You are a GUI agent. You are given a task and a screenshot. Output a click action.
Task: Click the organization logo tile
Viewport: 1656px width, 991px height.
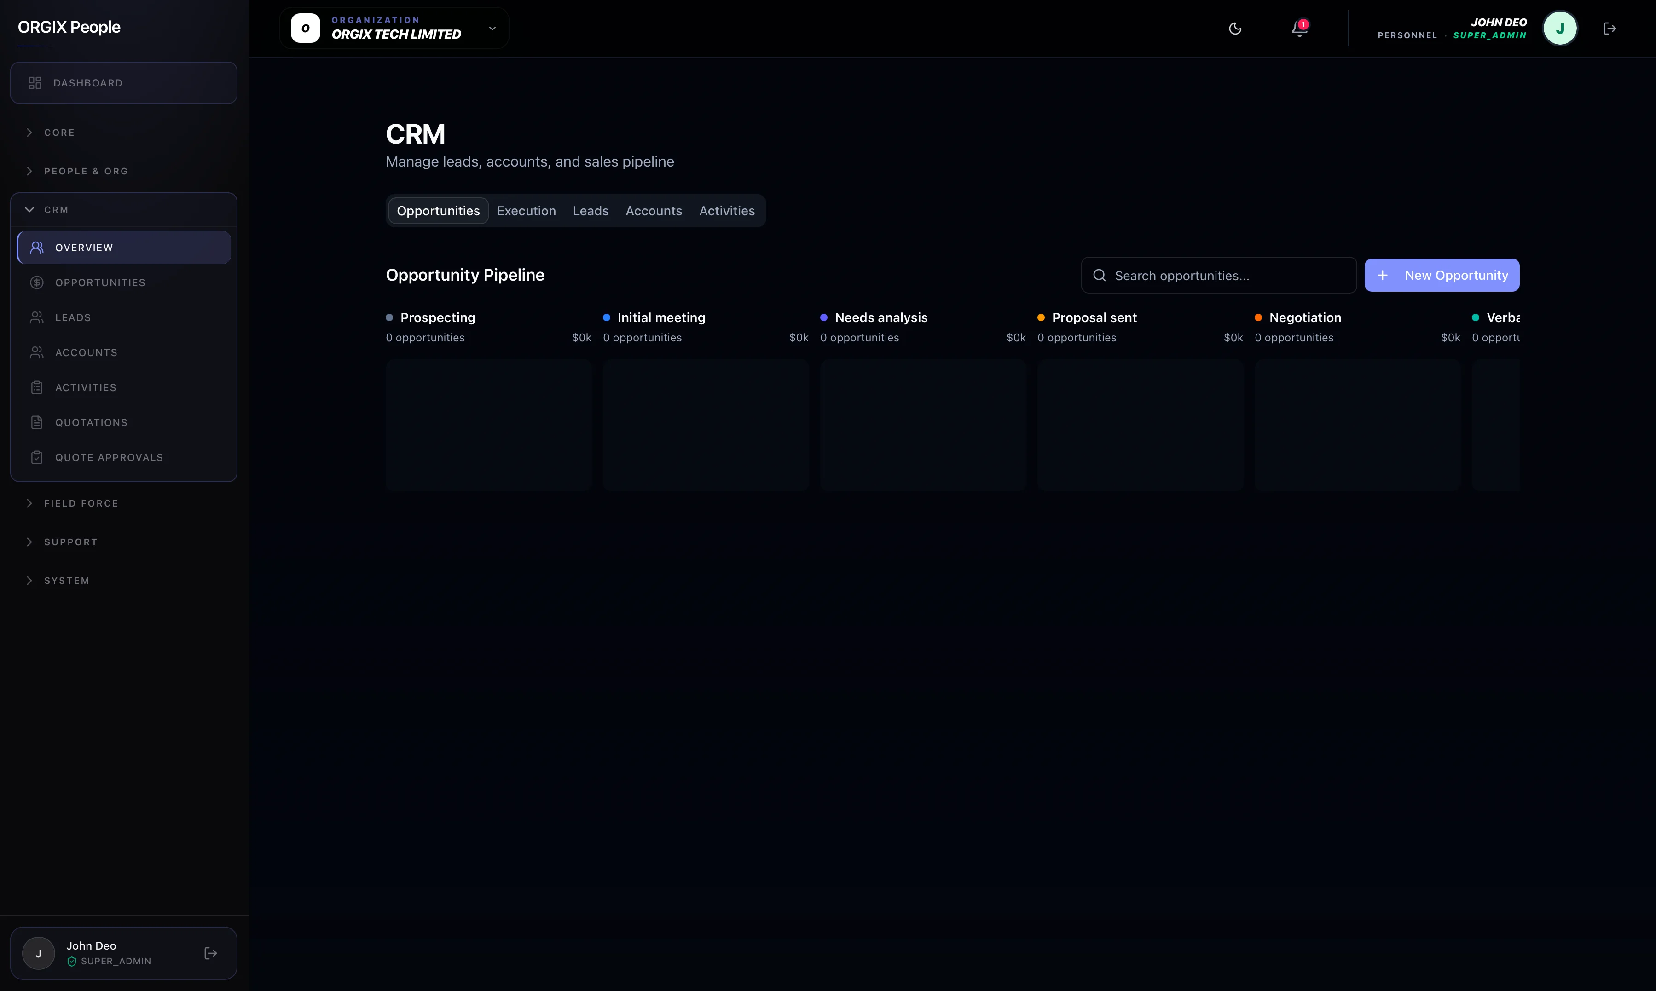pos(305,29)
